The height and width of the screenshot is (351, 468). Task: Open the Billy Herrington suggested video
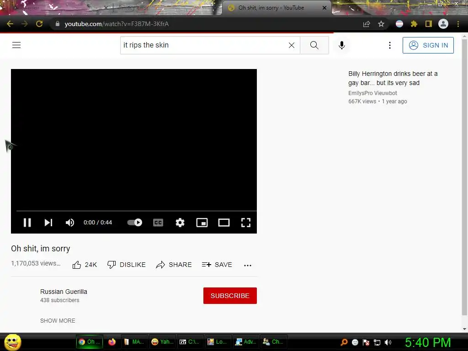click(393, 78)
